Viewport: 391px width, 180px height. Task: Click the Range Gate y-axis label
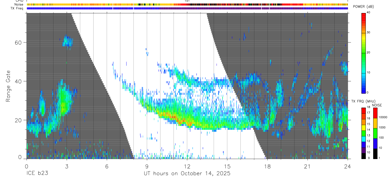(x=8, y=86)
